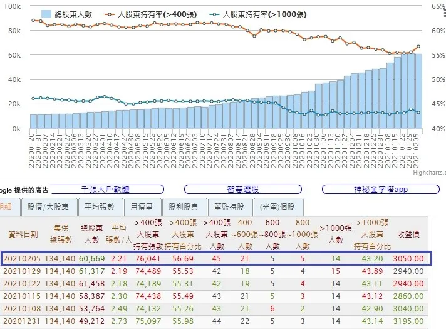The image size is (446, 329).
Task: Click the >1000張人數 column header
Action: click(x=336, y=234)
